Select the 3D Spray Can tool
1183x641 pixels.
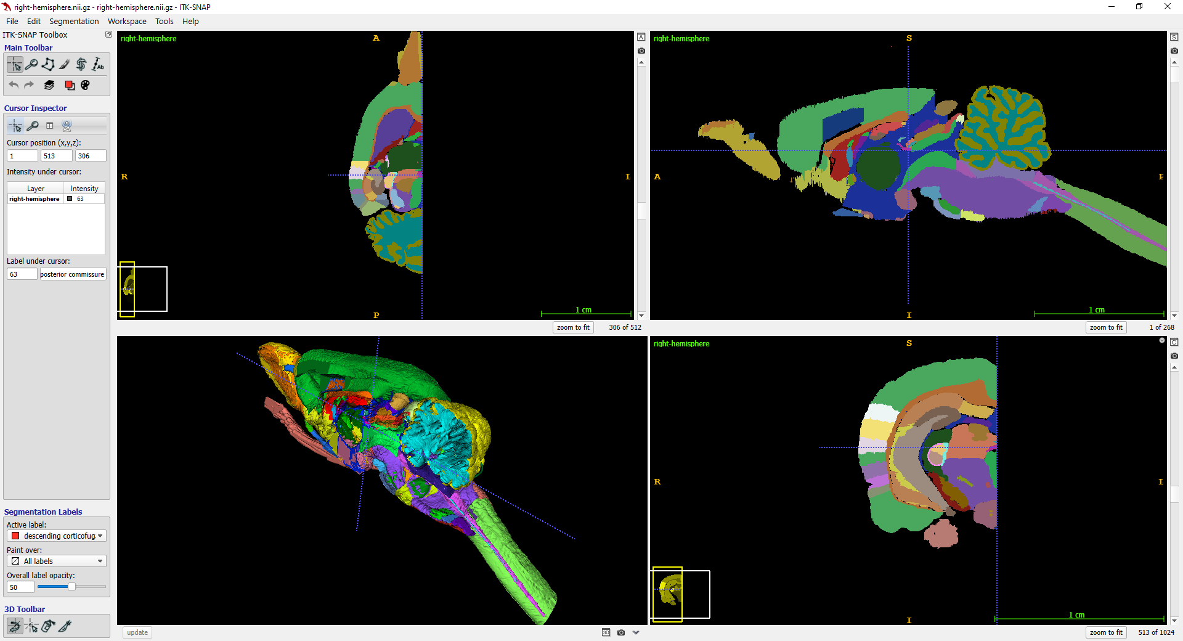click(48, 626)
